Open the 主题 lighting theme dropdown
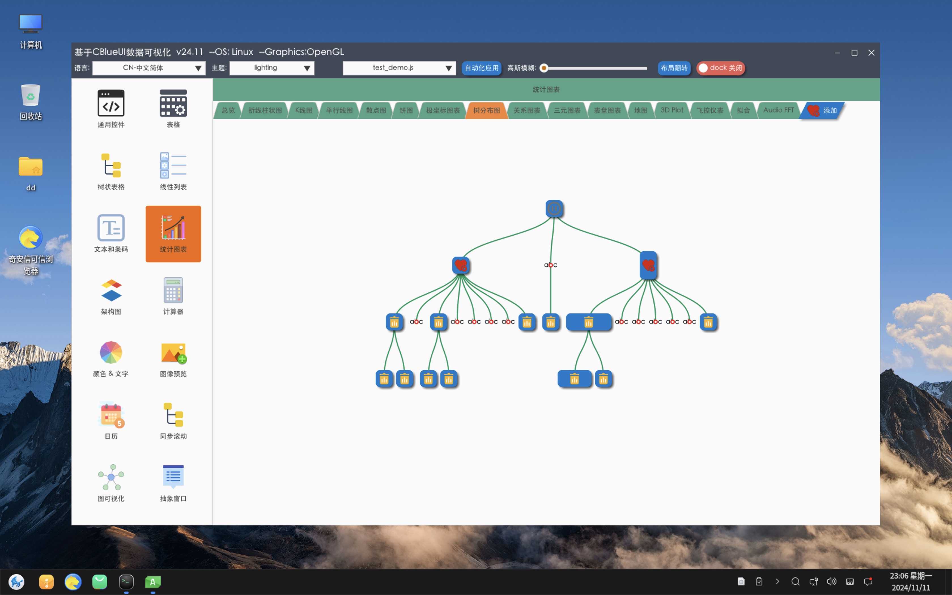952x595 pixels. 271,68
